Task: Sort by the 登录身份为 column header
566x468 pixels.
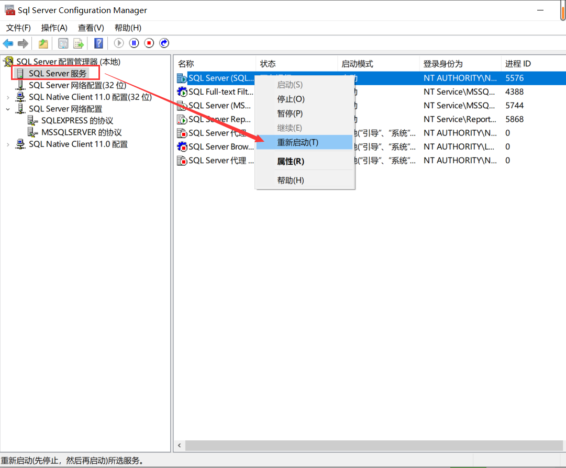Action: [x=460, y=64]
